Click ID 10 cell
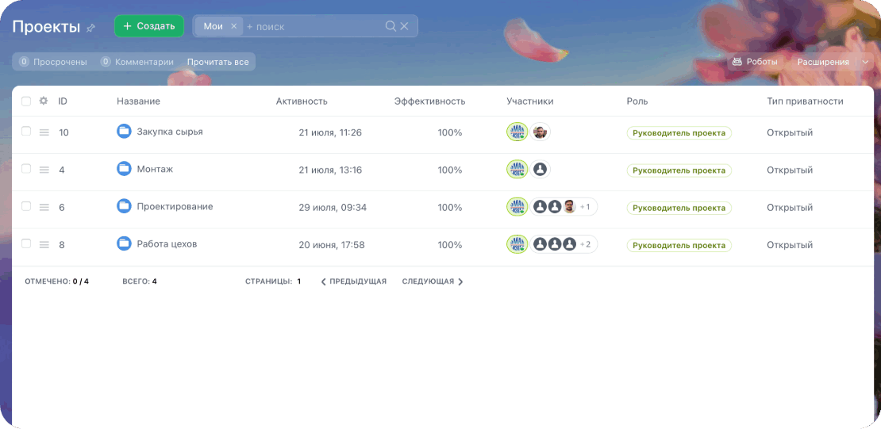 (x=63, y=132)
